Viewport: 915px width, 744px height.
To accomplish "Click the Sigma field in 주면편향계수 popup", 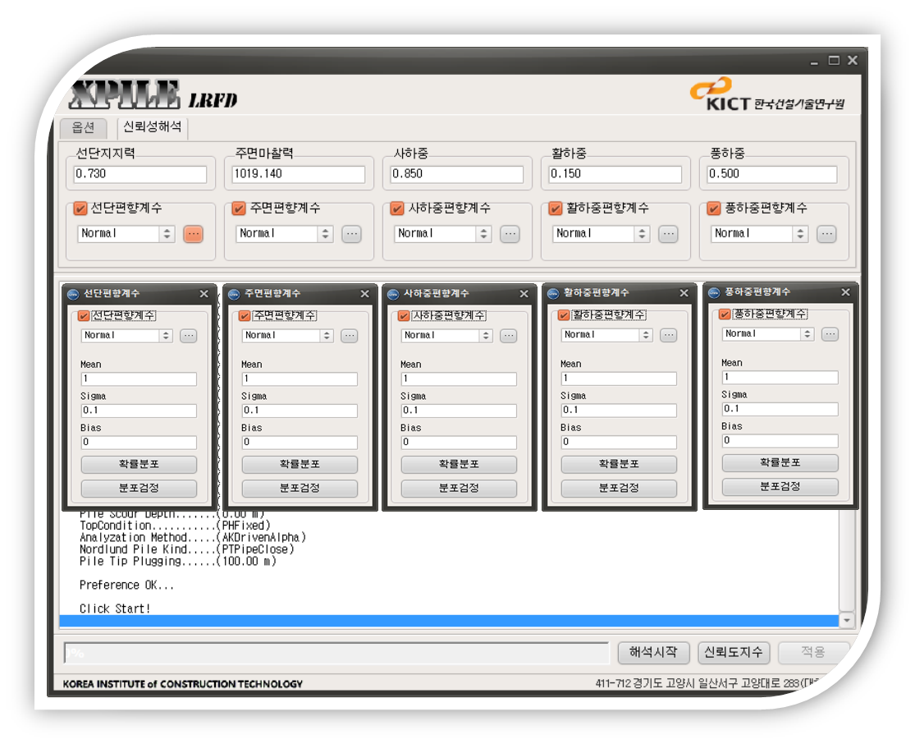I will tap(300, 411).
